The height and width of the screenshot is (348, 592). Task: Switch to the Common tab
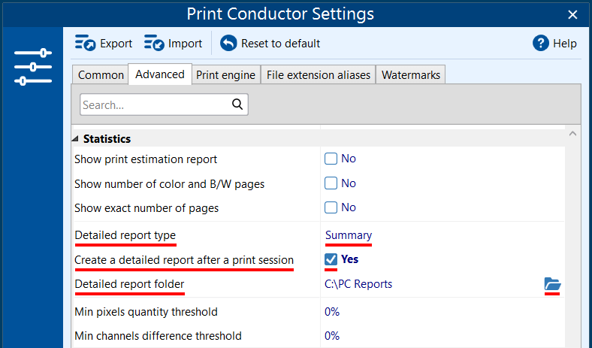pyautogui.click(x=101, y=75)
